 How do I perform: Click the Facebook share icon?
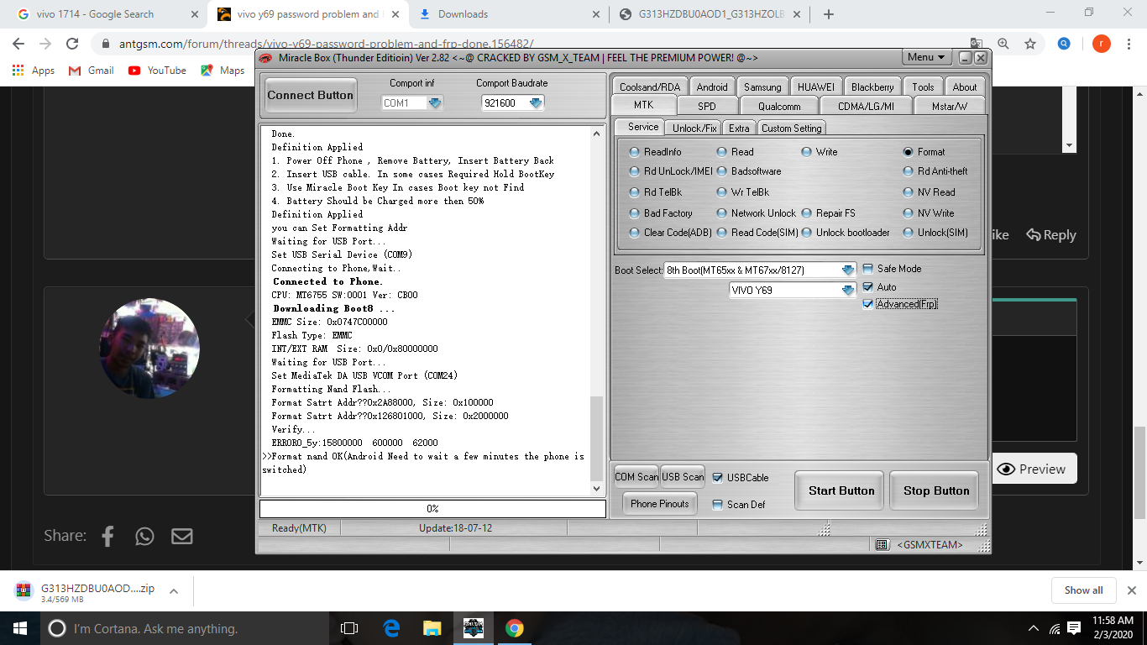coord(107,536)
